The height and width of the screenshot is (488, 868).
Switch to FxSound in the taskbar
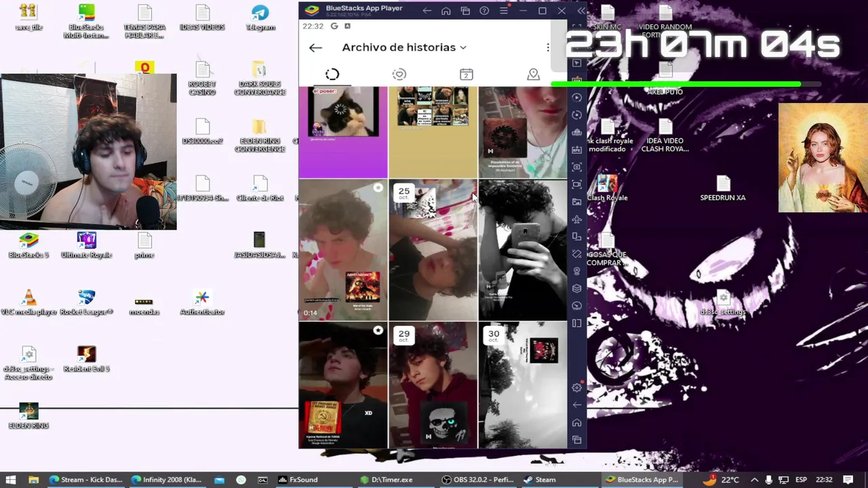pos(298,480)
